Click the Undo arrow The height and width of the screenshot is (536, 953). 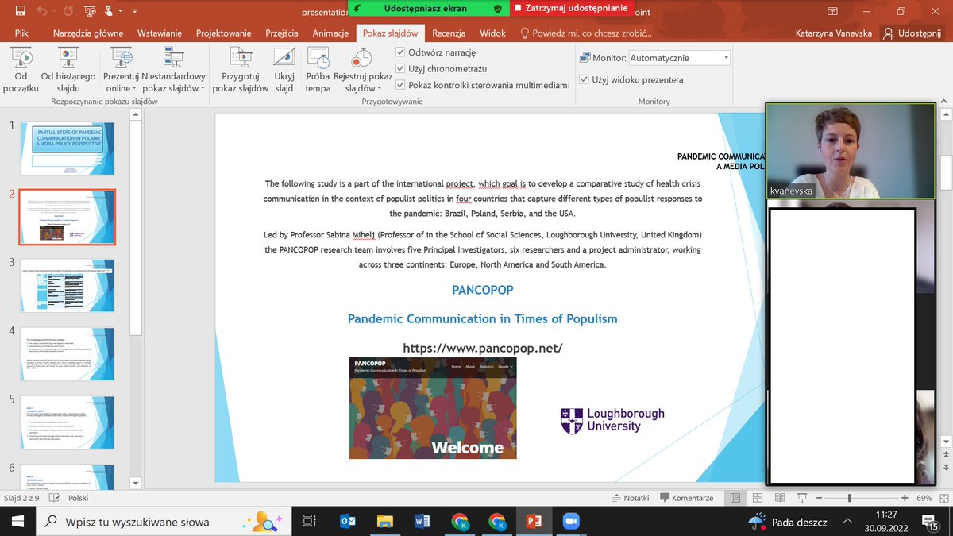click(41, 11)
